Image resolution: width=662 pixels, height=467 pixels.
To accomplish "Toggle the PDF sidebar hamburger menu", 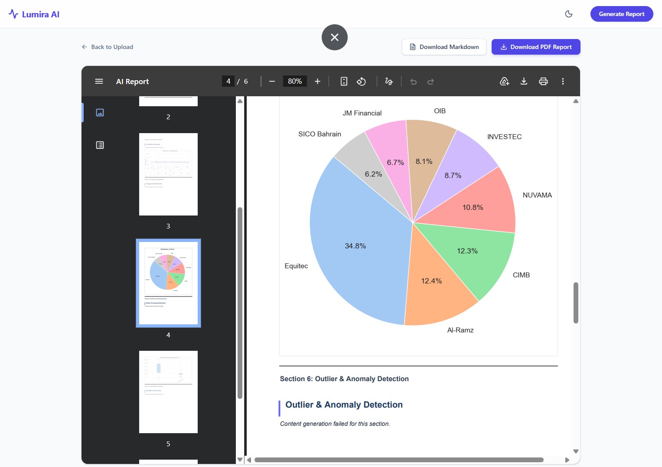I will 99,81.
